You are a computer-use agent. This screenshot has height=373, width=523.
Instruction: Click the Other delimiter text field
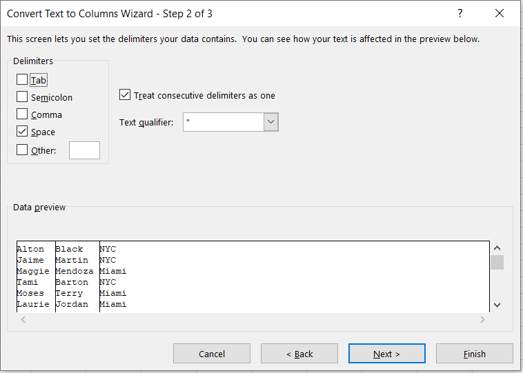[x=84, y=150]
